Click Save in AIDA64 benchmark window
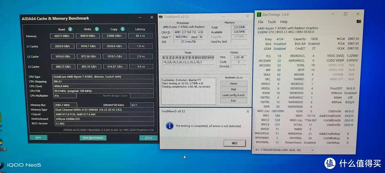 coord(38,137)
